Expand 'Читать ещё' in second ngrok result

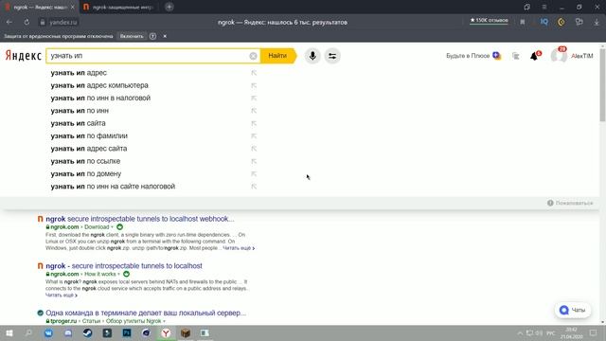coord(61,295)
